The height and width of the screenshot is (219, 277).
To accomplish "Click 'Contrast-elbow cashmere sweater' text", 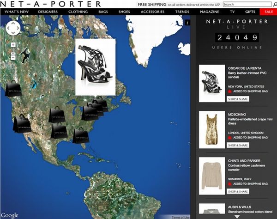I will coord(247,168).
